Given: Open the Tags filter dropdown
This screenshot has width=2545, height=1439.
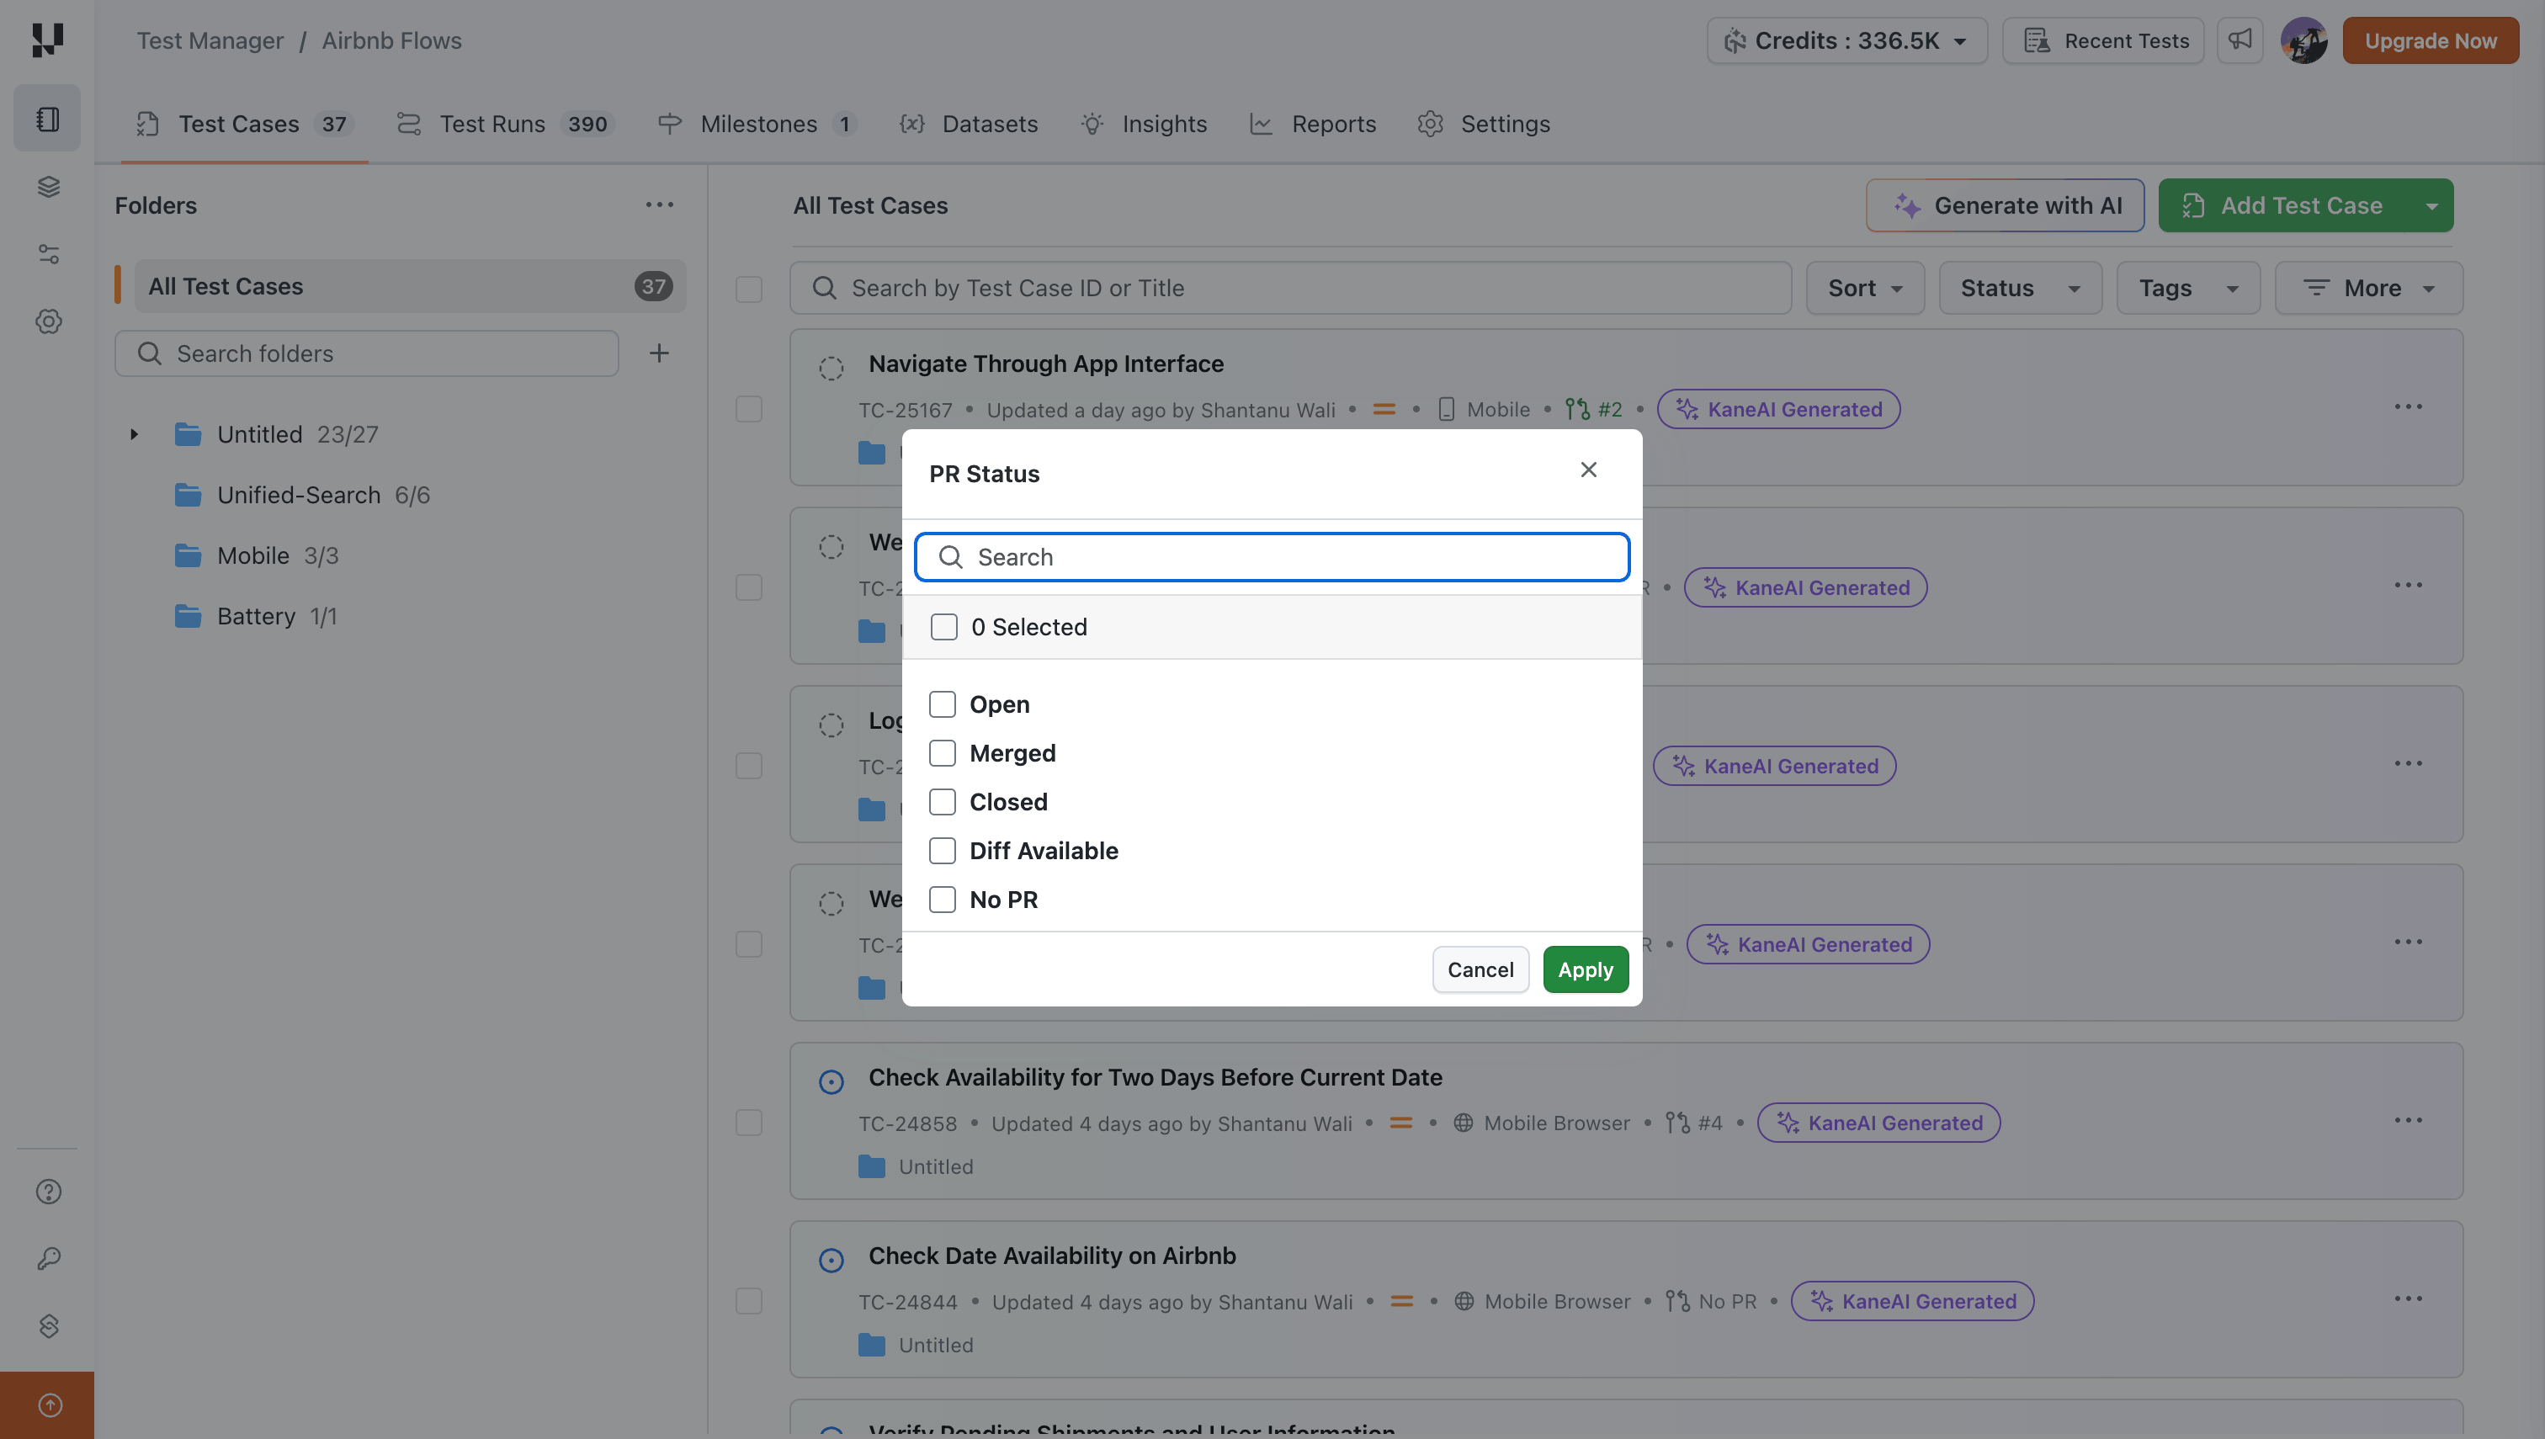Looking at the screenshot, I should 2187,288.
